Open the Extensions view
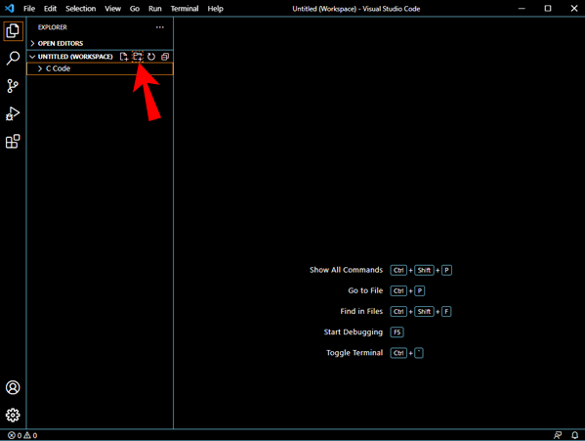The width and height of the screenshot is (585, 441). (x=13, y=142)
